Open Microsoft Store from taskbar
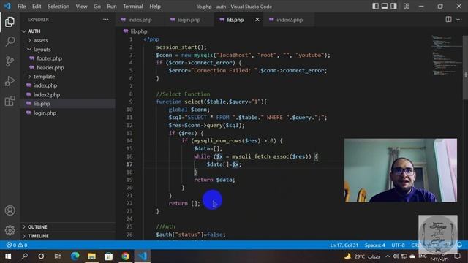 click(109, 256)
